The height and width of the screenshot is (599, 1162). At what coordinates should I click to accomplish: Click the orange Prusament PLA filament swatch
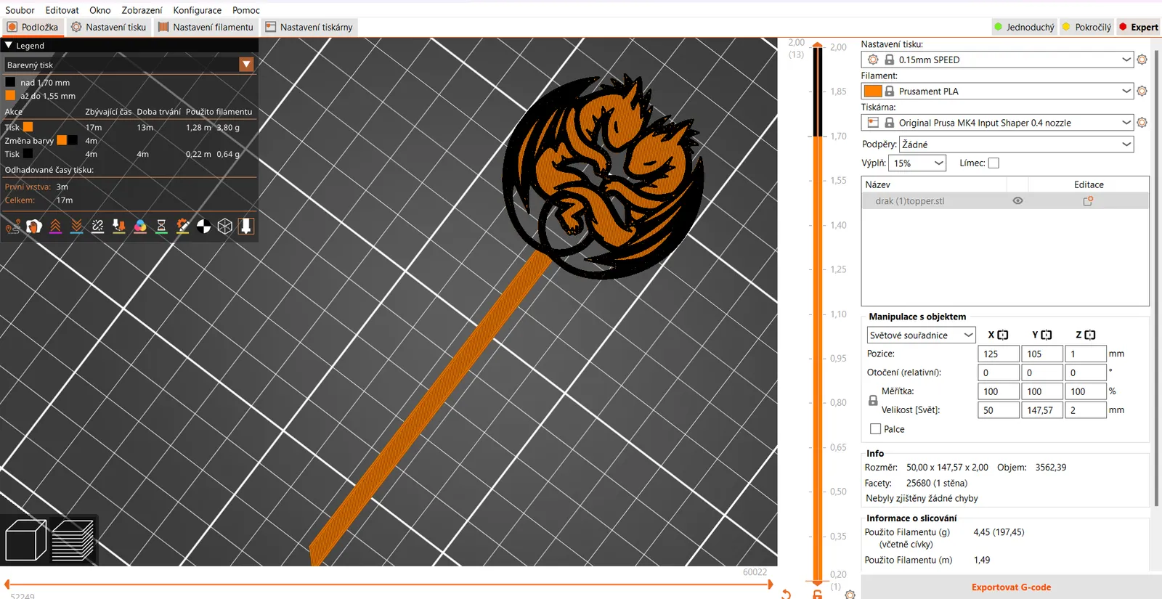[x=873, y=91]
